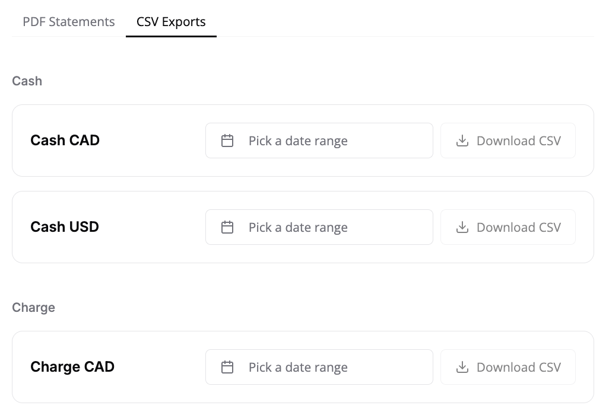Click the calendar icon for Cash CAD

tap(227, 141)
